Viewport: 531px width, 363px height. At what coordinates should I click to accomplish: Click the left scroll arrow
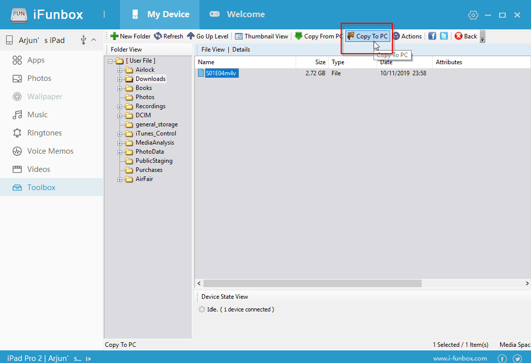click(199, 284)
